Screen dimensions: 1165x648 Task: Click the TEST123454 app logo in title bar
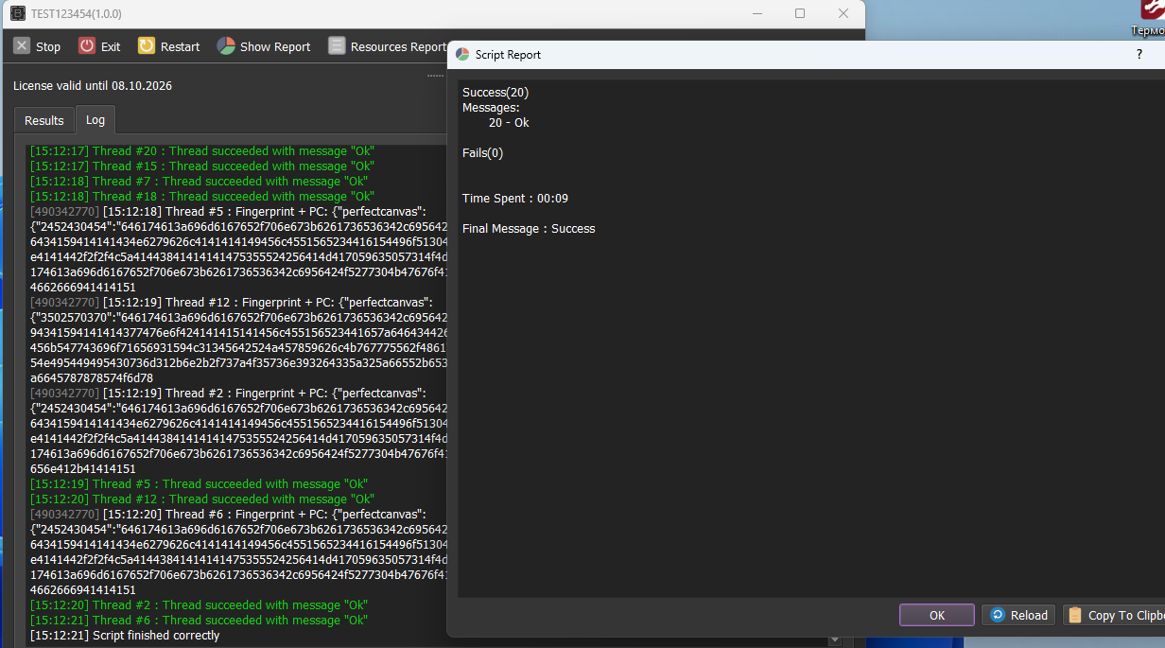click(x=17, y=14)
